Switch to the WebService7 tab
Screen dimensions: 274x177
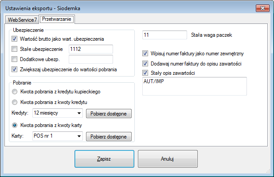coord(22,20)
